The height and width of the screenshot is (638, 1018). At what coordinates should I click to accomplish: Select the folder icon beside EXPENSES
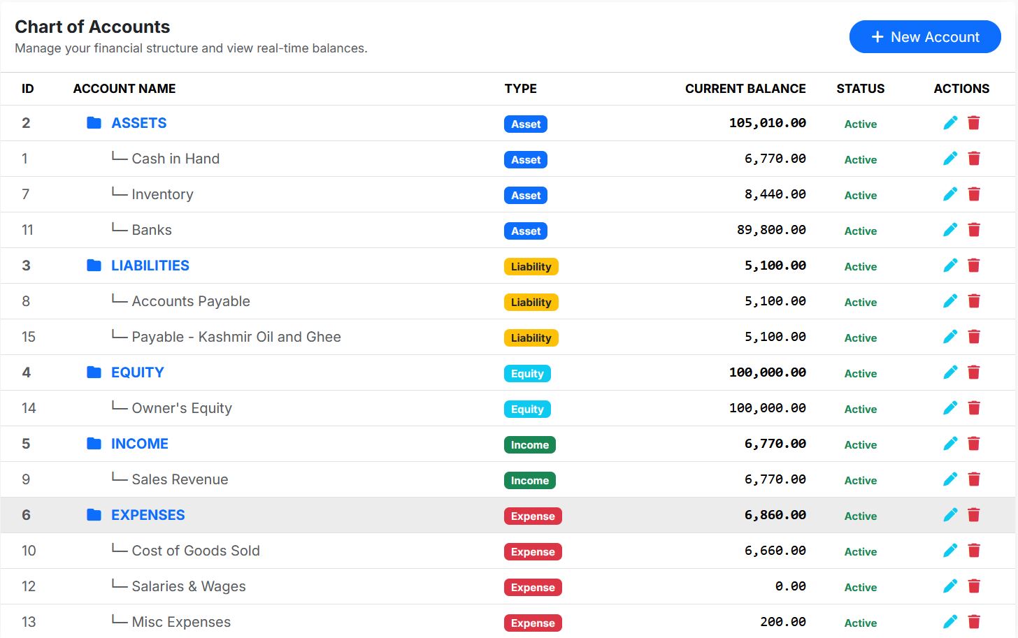click(x=94, y=514)
